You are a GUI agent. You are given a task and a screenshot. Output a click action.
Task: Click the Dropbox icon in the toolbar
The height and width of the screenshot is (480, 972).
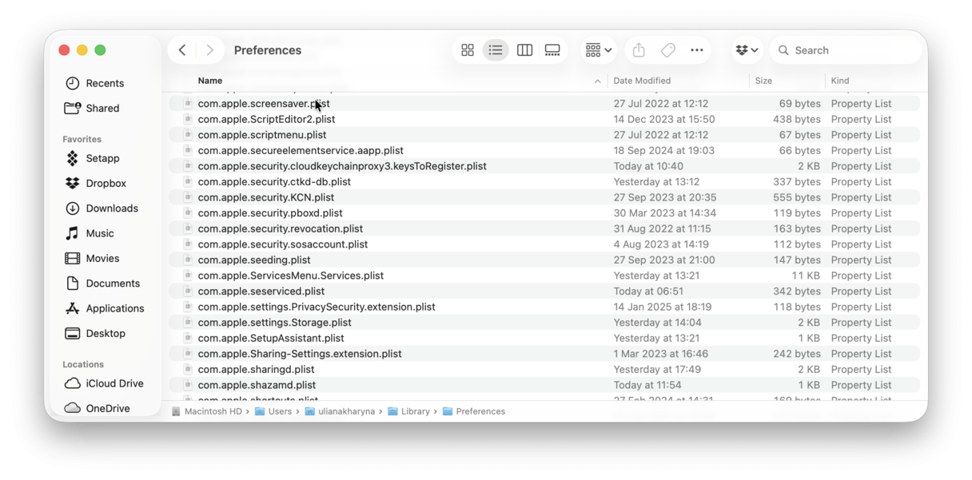tap(741, 50)
